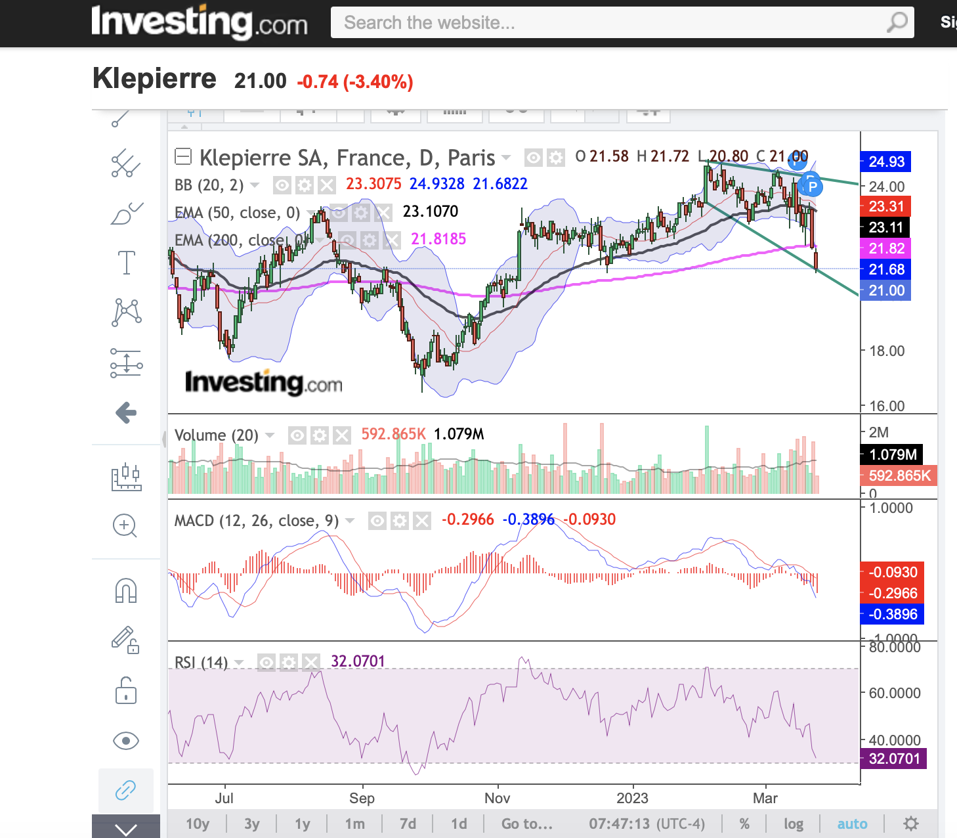Toggle Magnet mode
The width and height of the screenshot is (957, 838).
click(x=126, y=590)
